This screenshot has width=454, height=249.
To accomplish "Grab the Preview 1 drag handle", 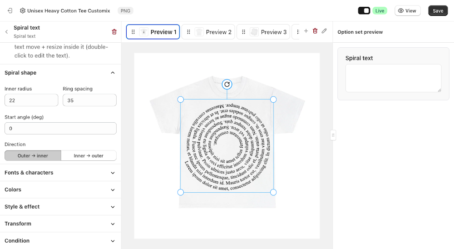I will click(133, 32).
